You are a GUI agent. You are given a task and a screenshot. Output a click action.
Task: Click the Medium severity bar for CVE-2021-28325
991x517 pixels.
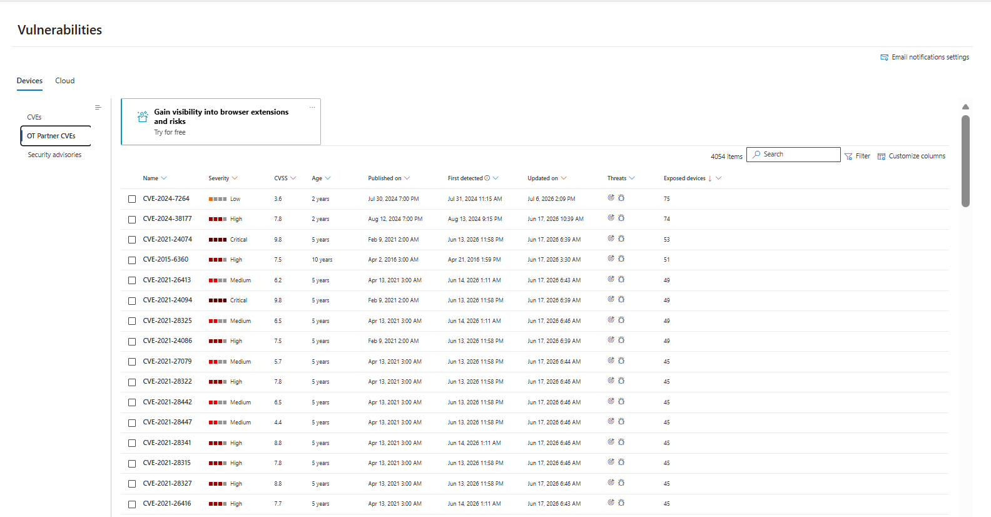pyautogui.click(x=218, y=321)
